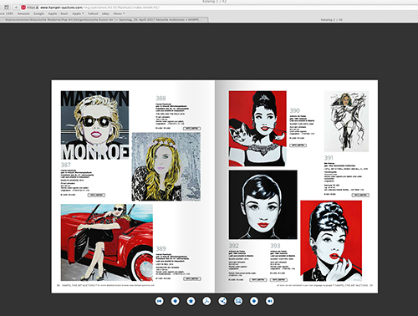Open the Yahoo! bookmark

tap(93, 13)
